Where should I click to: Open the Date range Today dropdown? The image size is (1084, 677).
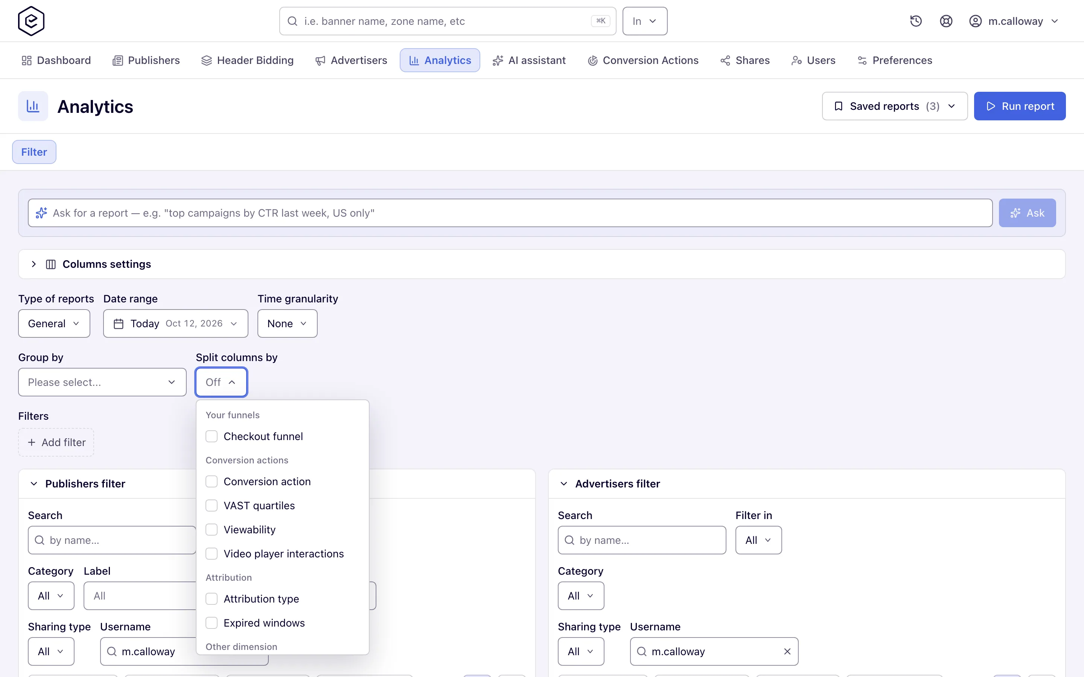pos(176,324)
